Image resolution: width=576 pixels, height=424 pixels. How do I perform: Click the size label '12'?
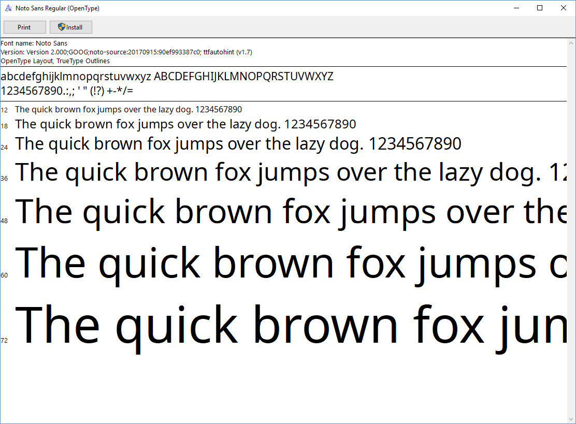[4, 110]
